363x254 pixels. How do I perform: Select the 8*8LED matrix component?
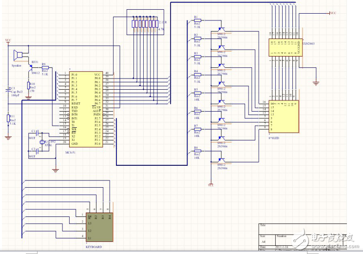(x=285, y=117)
